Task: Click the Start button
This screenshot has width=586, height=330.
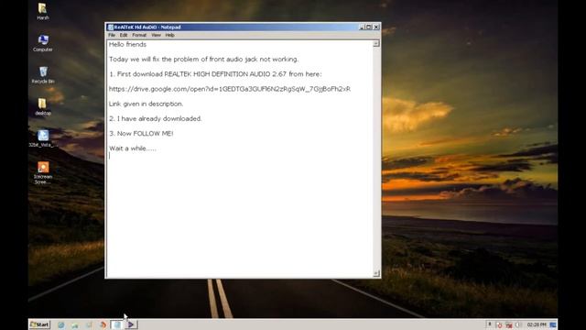Action: [x=39, y=324]
